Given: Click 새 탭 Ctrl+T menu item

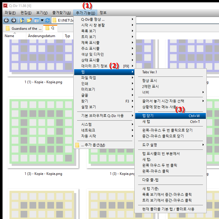Looking at the screenshot, I should coord(171,122).
